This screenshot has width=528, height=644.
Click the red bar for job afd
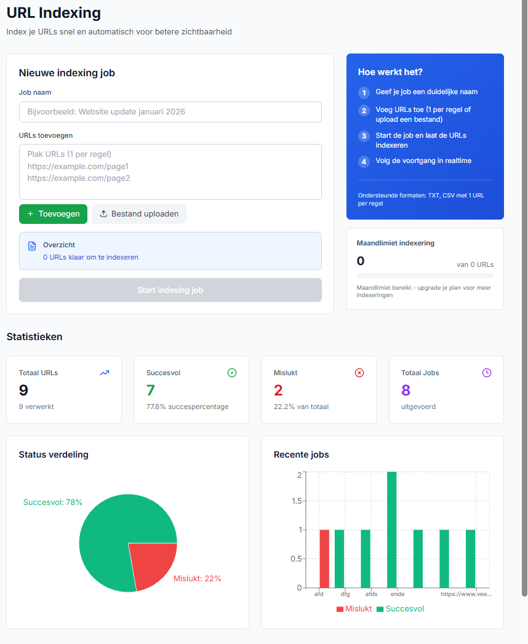tap(324, 559)
